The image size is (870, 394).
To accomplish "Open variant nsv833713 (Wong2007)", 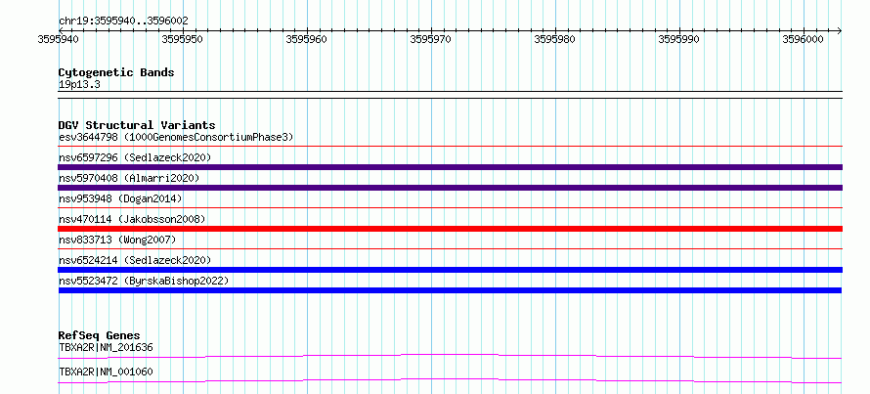I will [117, 240].
